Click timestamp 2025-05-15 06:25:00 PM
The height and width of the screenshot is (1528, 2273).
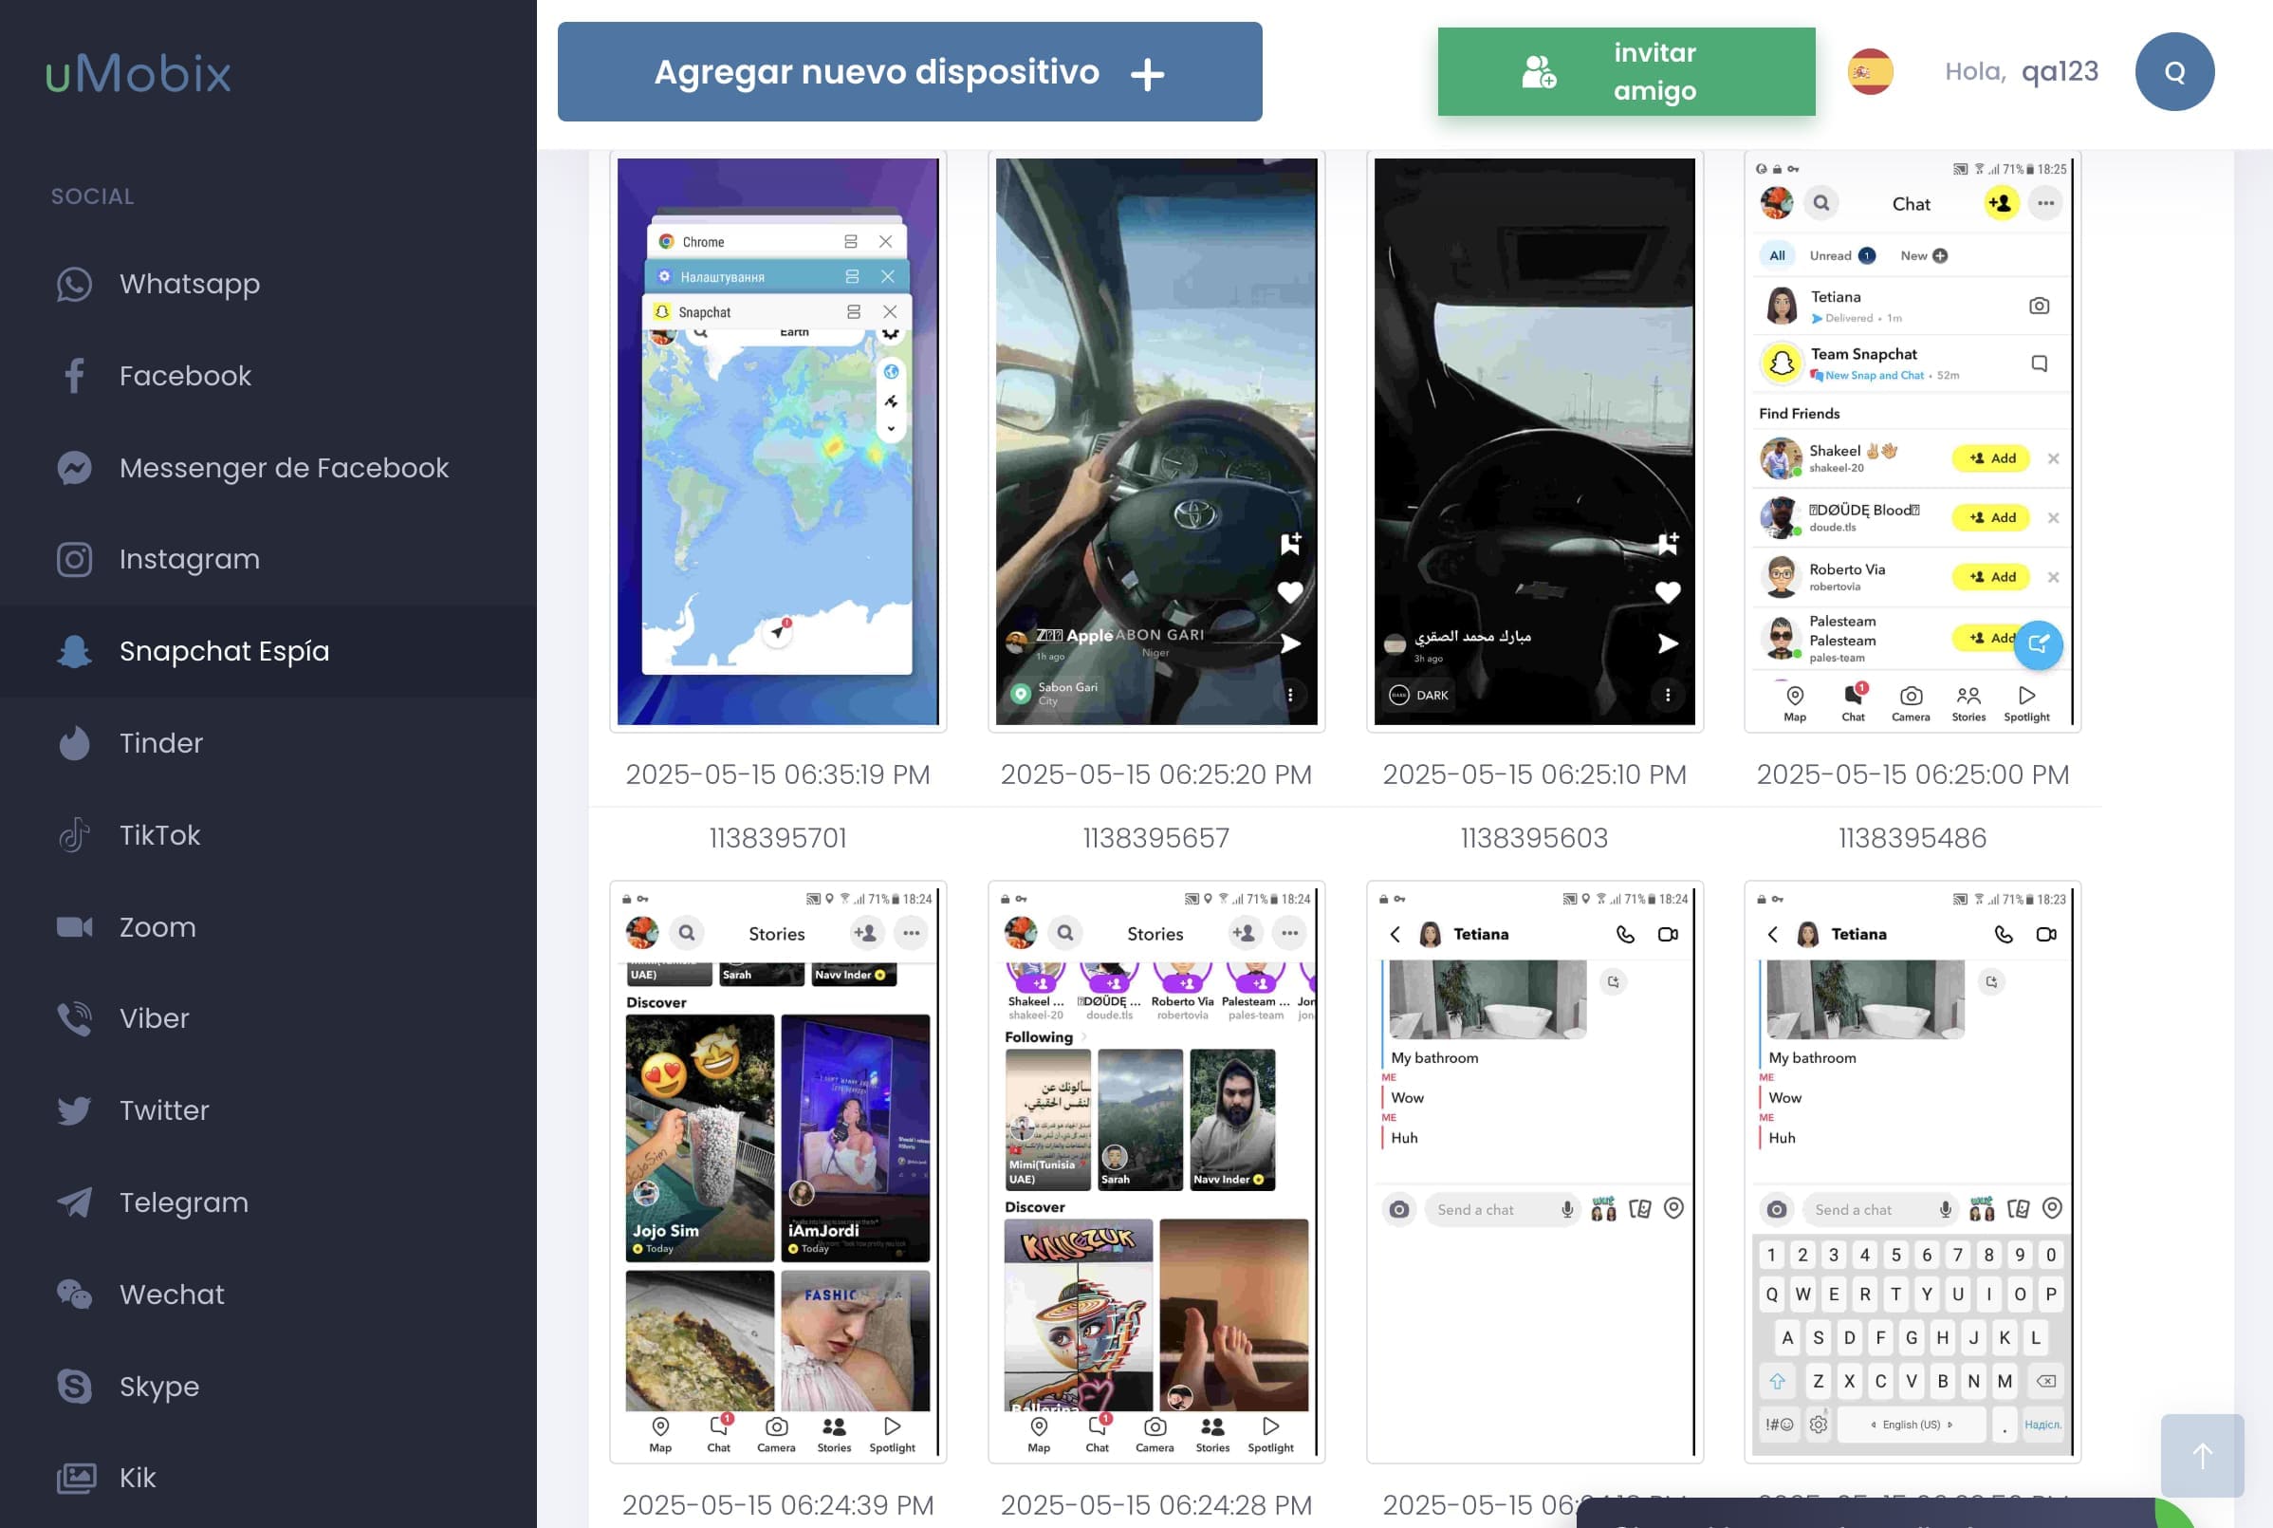pyautogui.click(x=1913, y=774)
